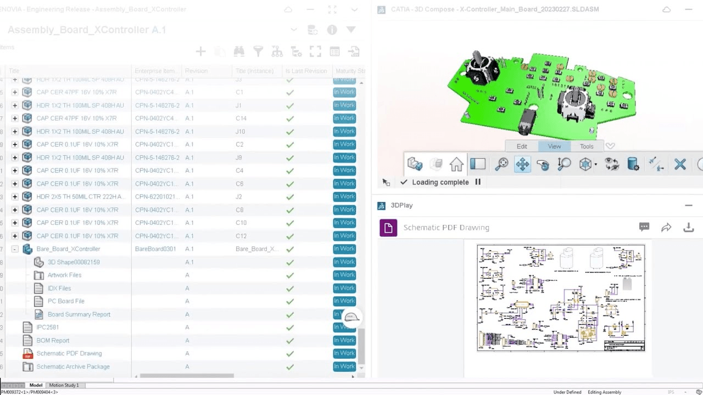Apply a filter using the funnel icon

(x=258, y=51)
